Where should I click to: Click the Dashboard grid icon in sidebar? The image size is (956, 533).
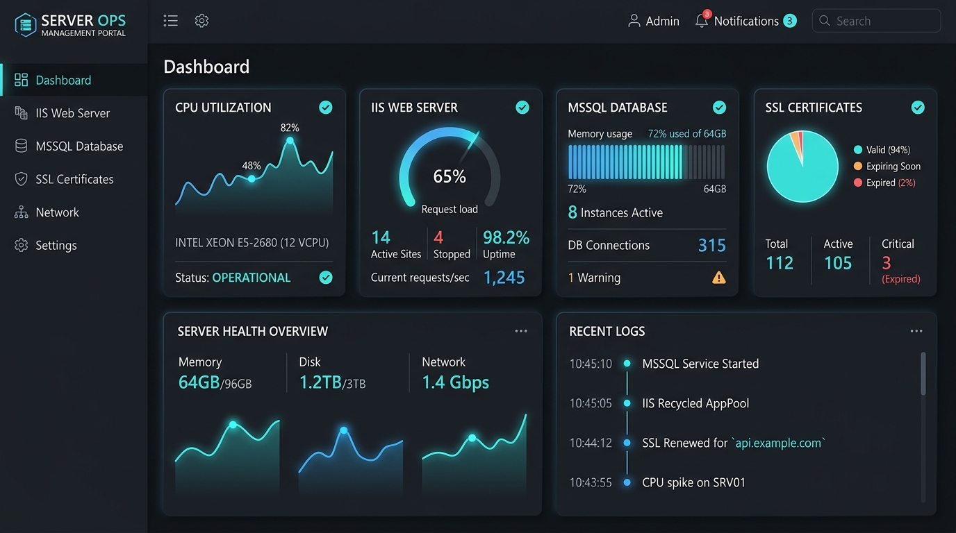click(x=22, y=80)
